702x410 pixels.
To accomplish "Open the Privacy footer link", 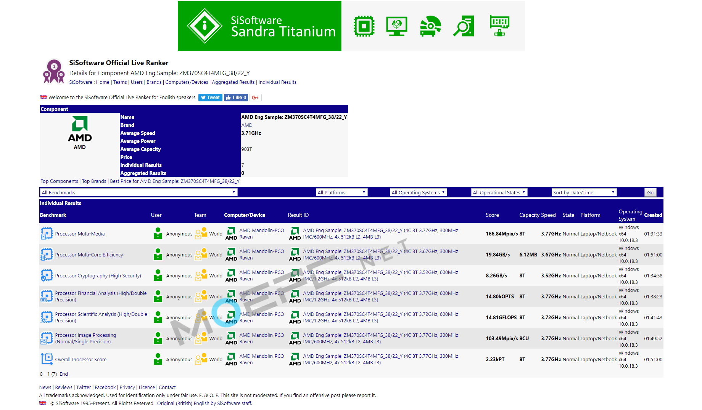I will point(127,387).
